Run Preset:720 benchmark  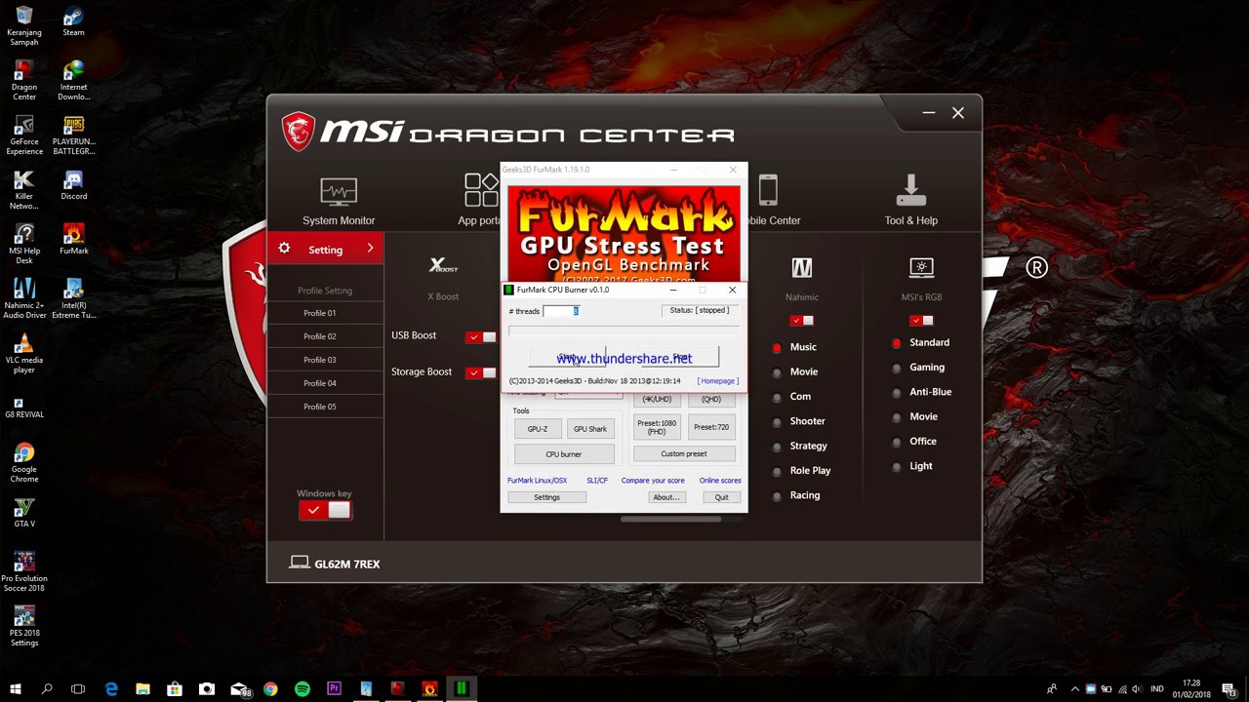[711, 427]
